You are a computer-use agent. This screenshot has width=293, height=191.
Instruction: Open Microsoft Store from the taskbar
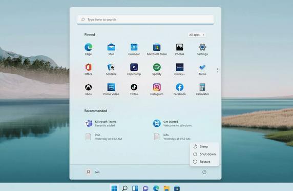click(177, 188)
